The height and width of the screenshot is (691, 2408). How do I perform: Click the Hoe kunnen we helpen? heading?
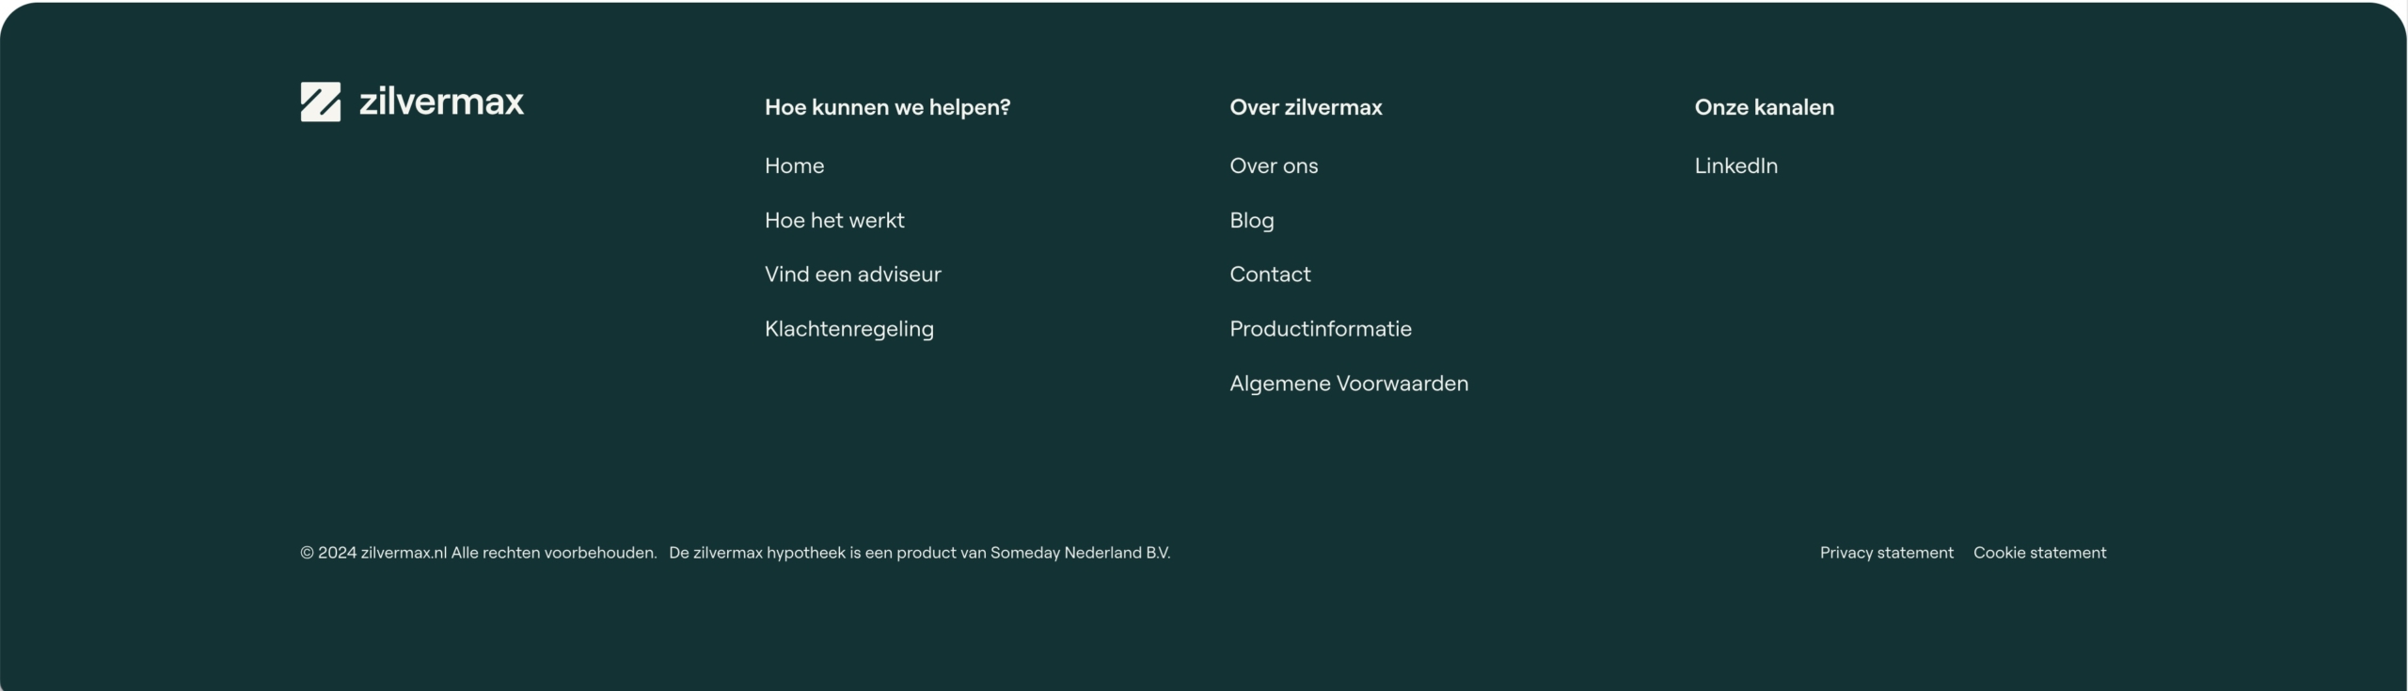tap(887, 107)
